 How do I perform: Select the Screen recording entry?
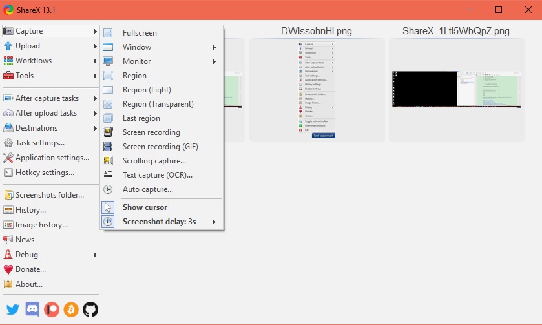[162, 132]
